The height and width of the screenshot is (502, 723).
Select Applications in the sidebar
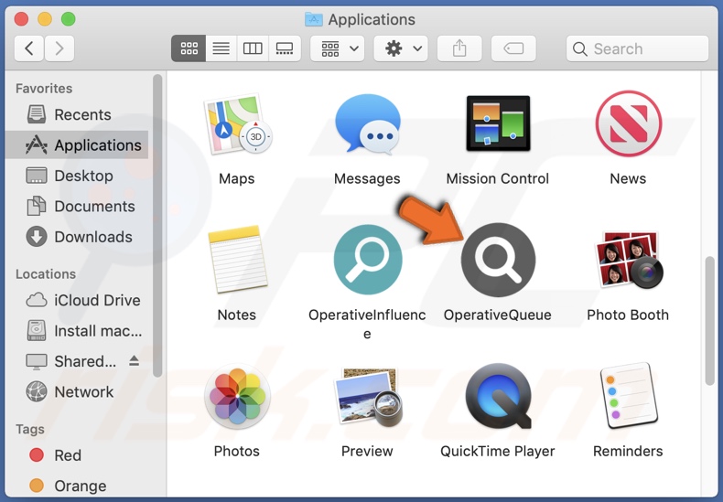click(x=77, y=145)
